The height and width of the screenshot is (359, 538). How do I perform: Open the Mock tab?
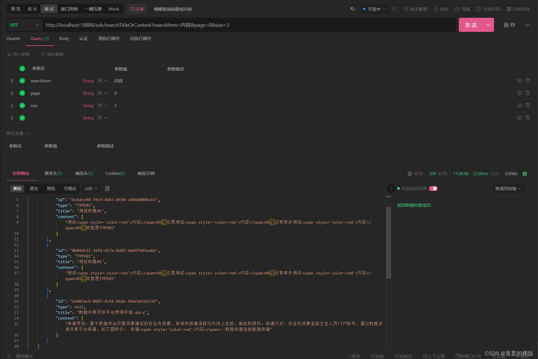click(114, 9)
